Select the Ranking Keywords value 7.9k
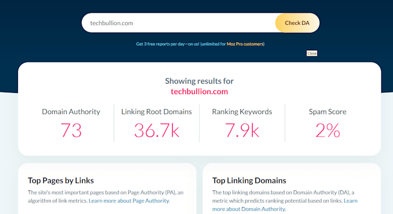393x214 pixels. tap(242, 130)
